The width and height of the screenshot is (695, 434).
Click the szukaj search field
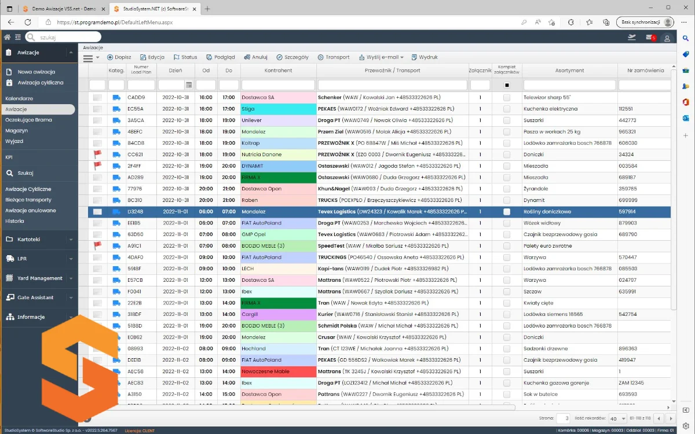click(x=64, y=37)
